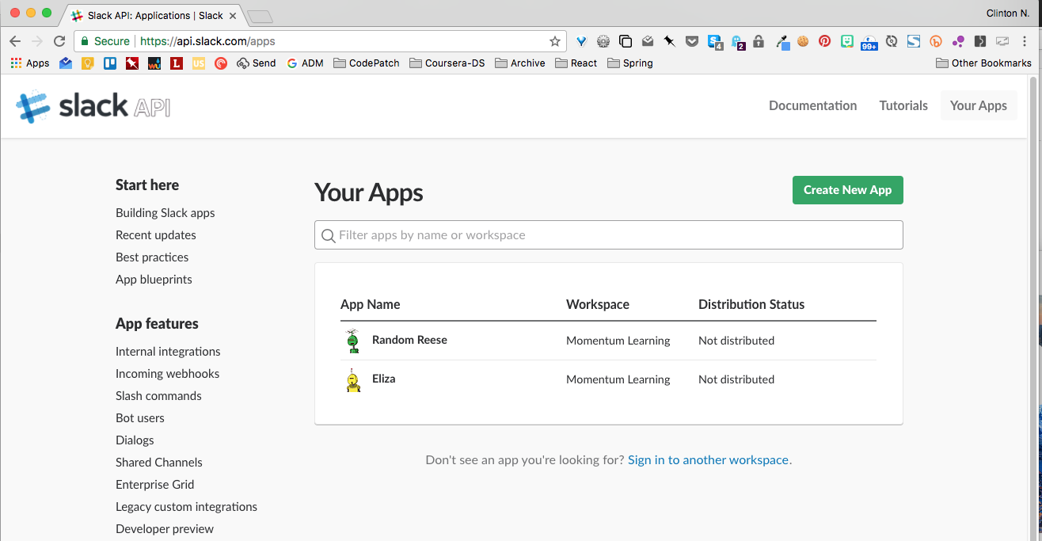Open the Other Bookmarks folder
The height and width of the screenshot is (541, 1042).
pyautogui.click(x=983, y=63)
